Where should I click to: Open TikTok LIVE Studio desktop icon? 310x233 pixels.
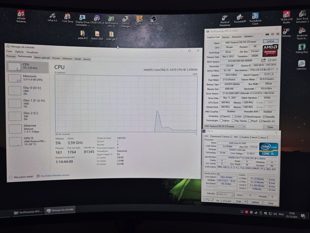click(286, 17)
